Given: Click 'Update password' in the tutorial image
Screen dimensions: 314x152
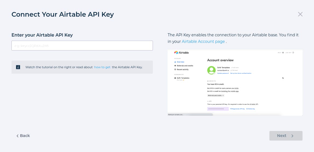Looking at the screenshot, I should pos(223,73).
